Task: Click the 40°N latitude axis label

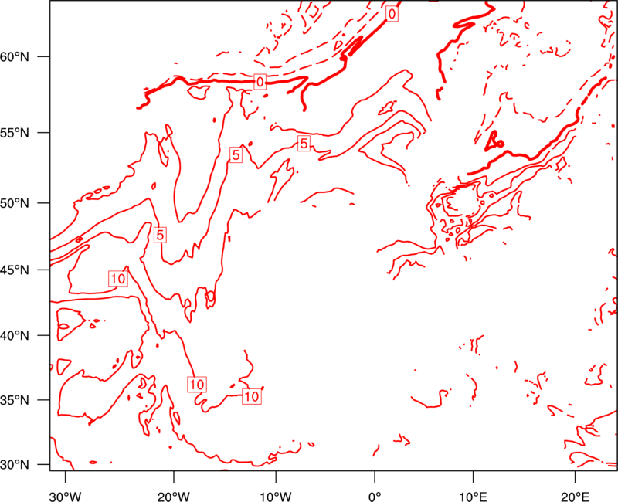Action: (x=15, y=336)
